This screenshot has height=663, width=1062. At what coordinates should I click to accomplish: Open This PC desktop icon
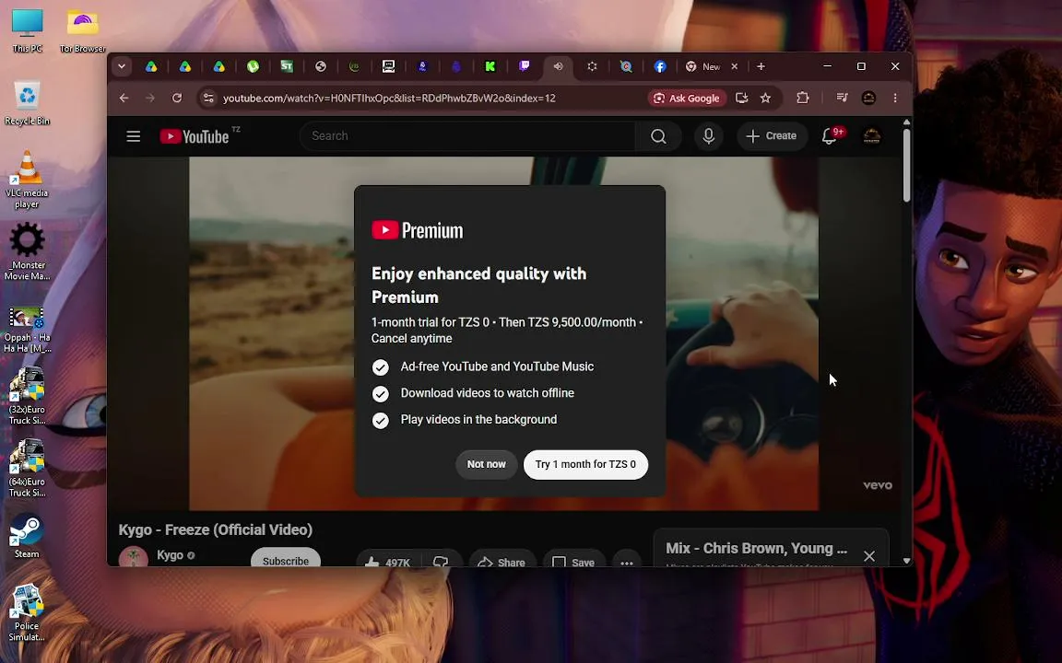point(27,31)
